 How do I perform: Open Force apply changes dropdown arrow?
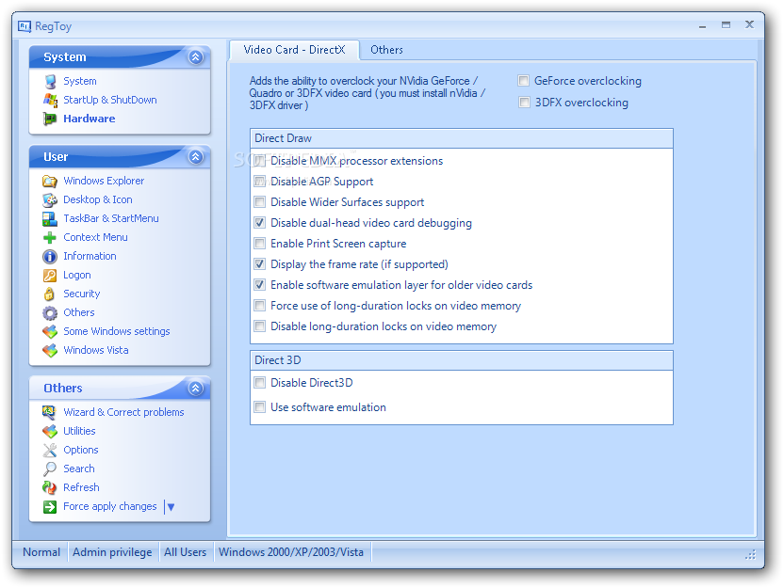click(171, 507)
